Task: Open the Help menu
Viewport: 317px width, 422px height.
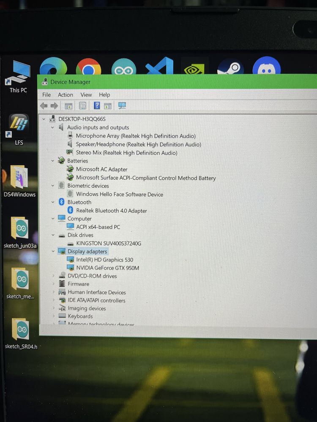Action: [104, 95]
